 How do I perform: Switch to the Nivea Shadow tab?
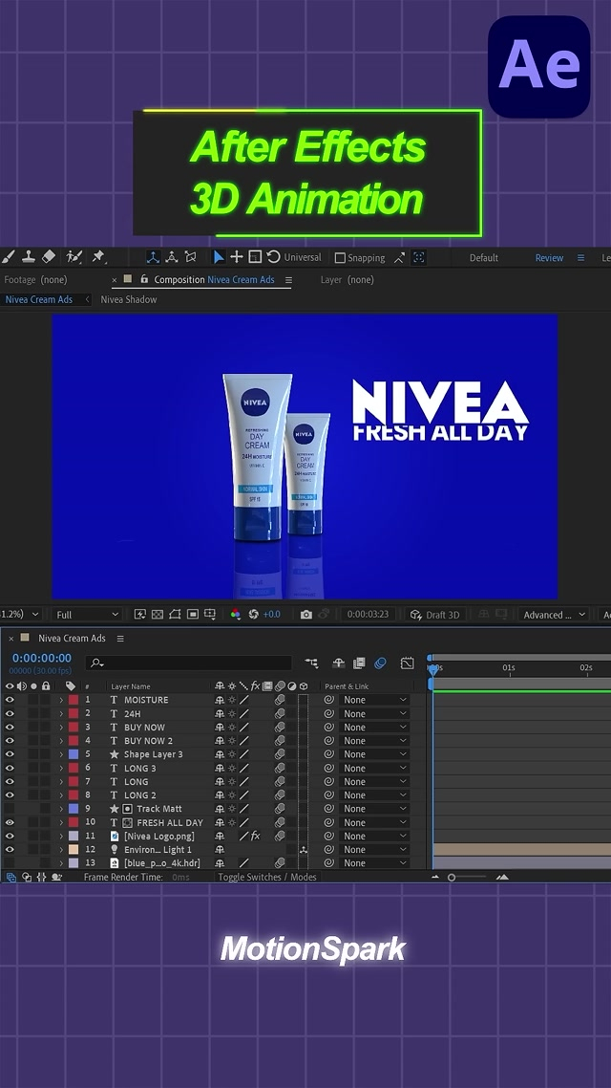[x=129, y=299]
